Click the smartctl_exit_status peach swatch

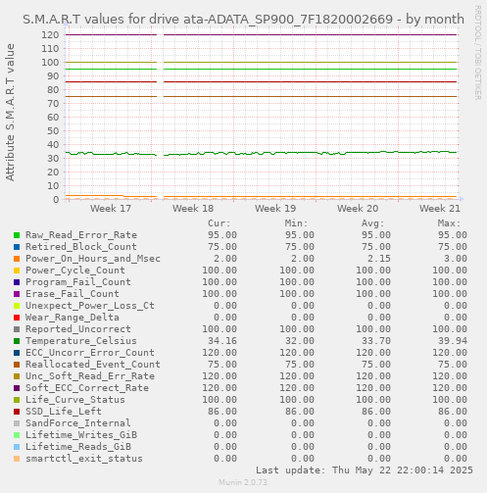[x=17, y=459]
